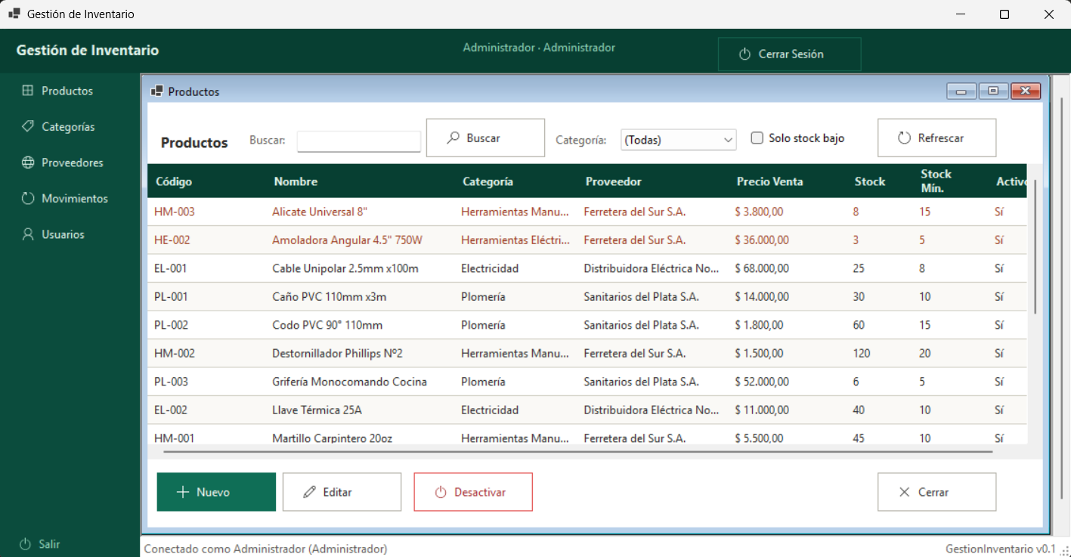The image size is (1071, 557).
Task: Open the Categoría dropdown showing (Todas)
Action: [x=679, y=140]
